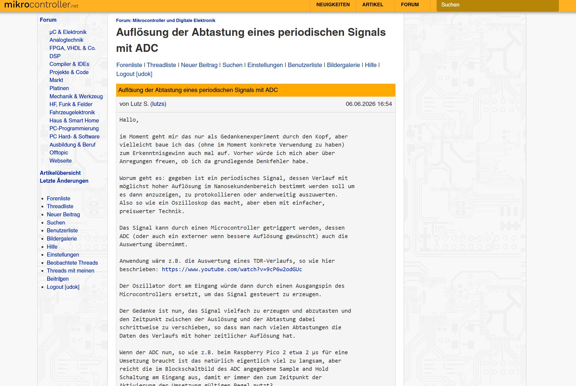Click Neuer Beitrag above the thread
Screen dimensions: 576x386
point(199,65)
